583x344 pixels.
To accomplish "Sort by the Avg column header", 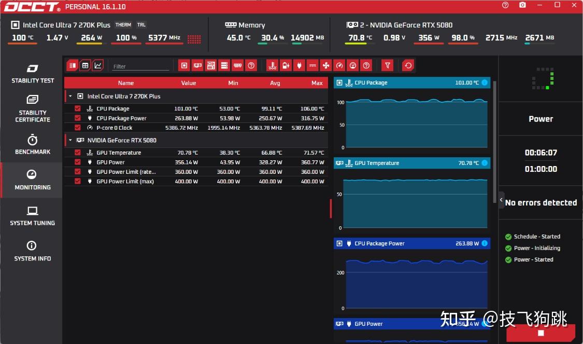I will [x=275, y=83].
